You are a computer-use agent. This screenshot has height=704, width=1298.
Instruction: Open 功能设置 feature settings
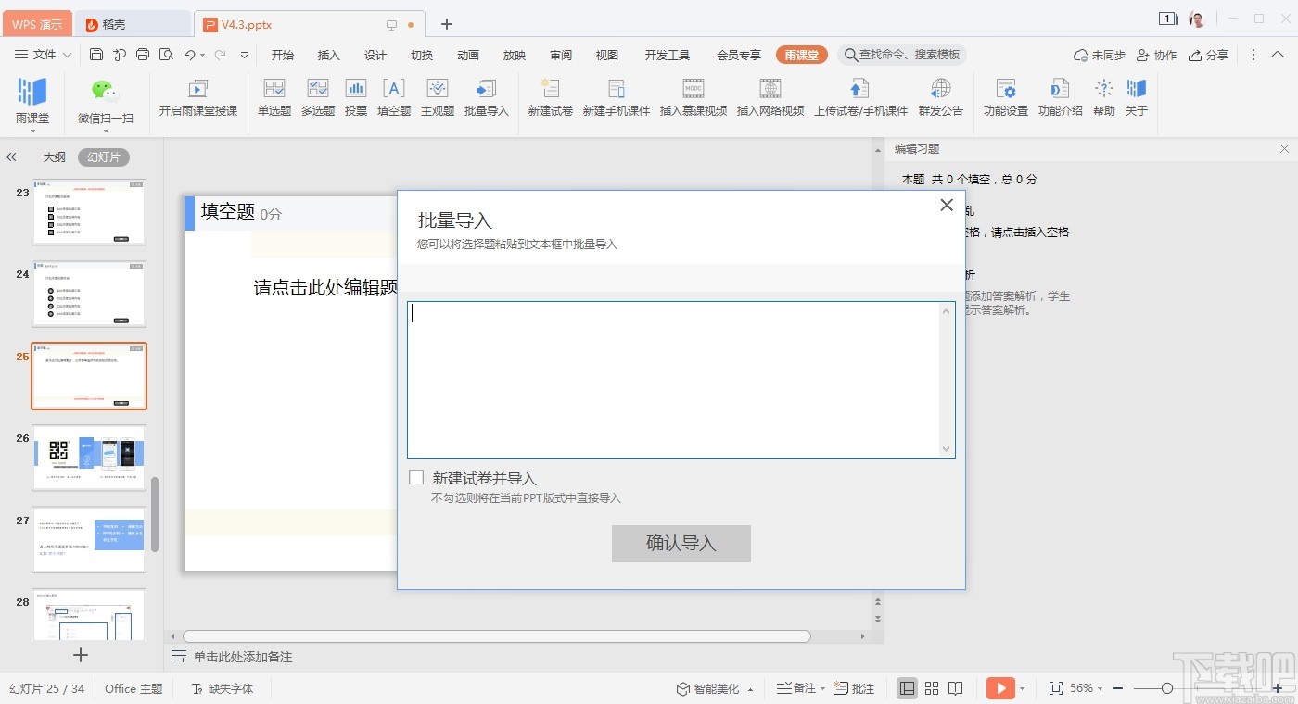[1006, 98]
